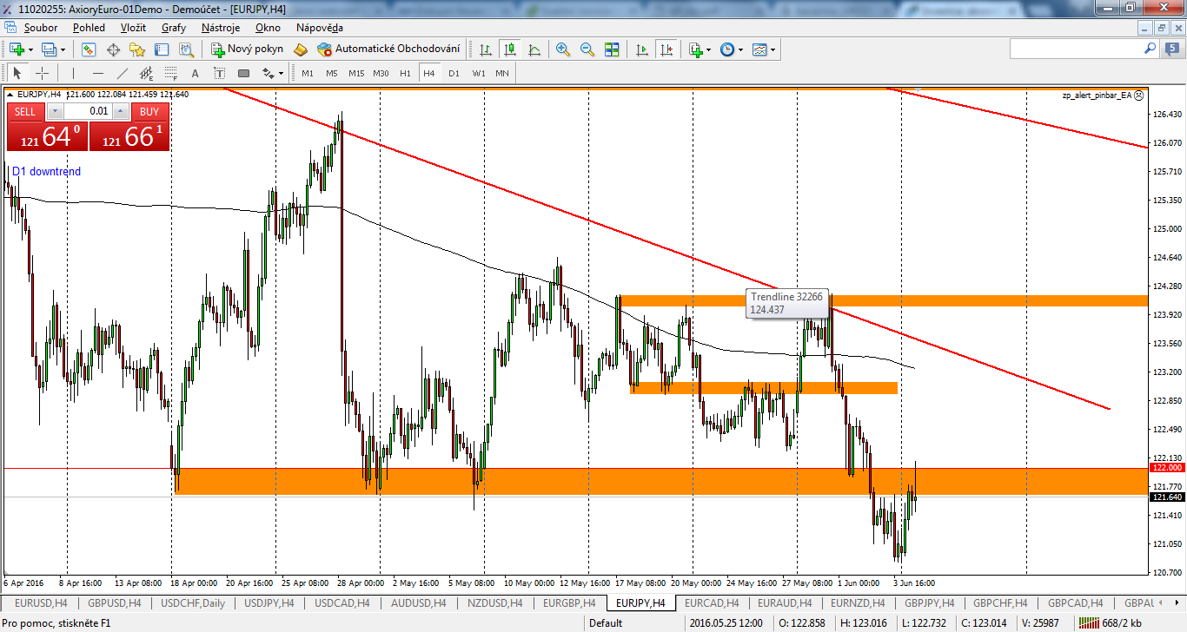
Task: Toggle chart auto scroll icon
Action: [x=642, y=49]
